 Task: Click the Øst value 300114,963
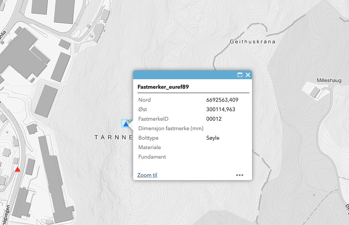[x=221, y=110]
